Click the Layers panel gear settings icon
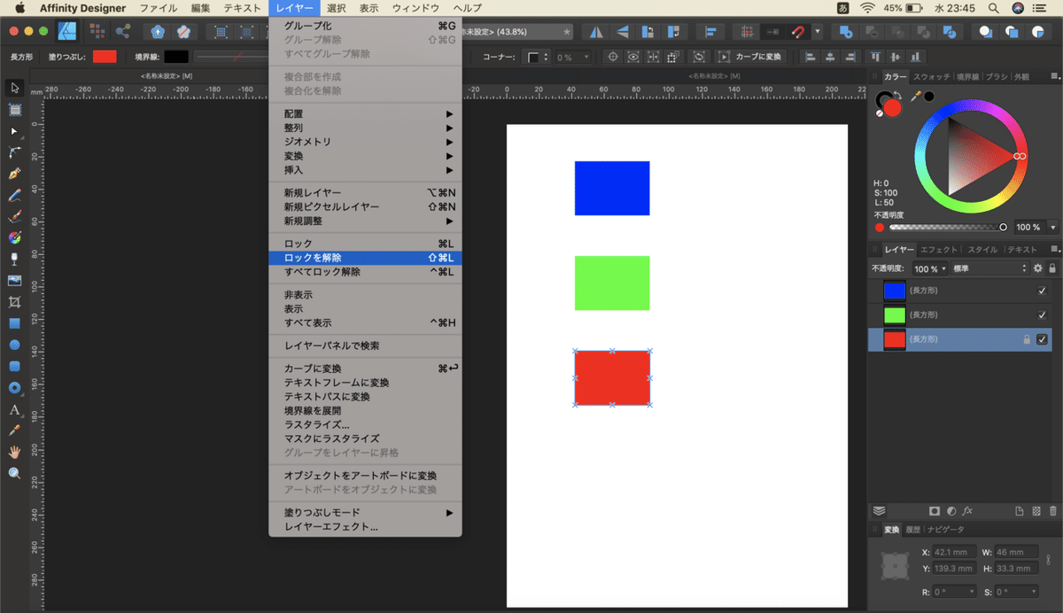 click(x=1037, y=268)
